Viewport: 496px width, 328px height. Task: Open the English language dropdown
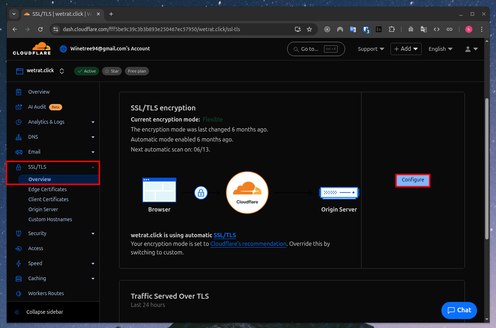click(x=441, y=49)
